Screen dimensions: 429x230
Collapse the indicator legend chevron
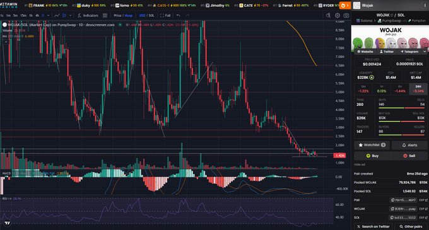click(6, 42)
